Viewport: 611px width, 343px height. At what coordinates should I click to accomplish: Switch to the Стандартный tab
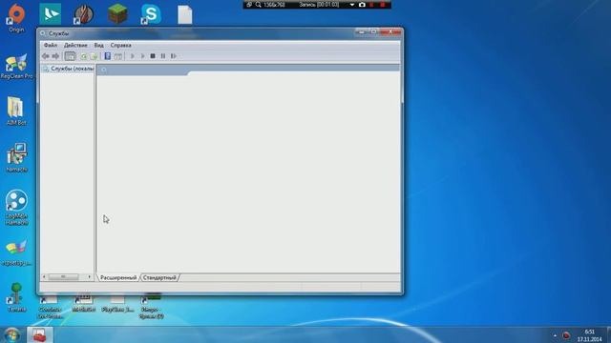click(x=159, y=277)
